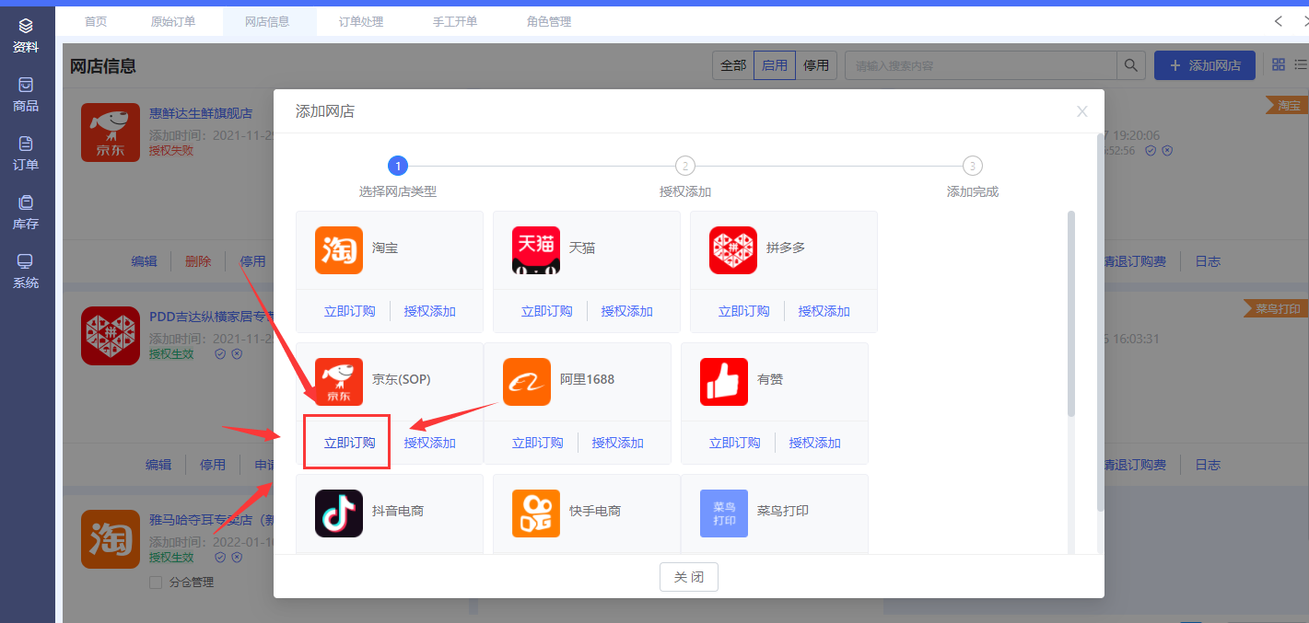Select the 淘宝 platform logo in dialog
The width and height of the screenshot is (1309, 623).
[339, 250]
